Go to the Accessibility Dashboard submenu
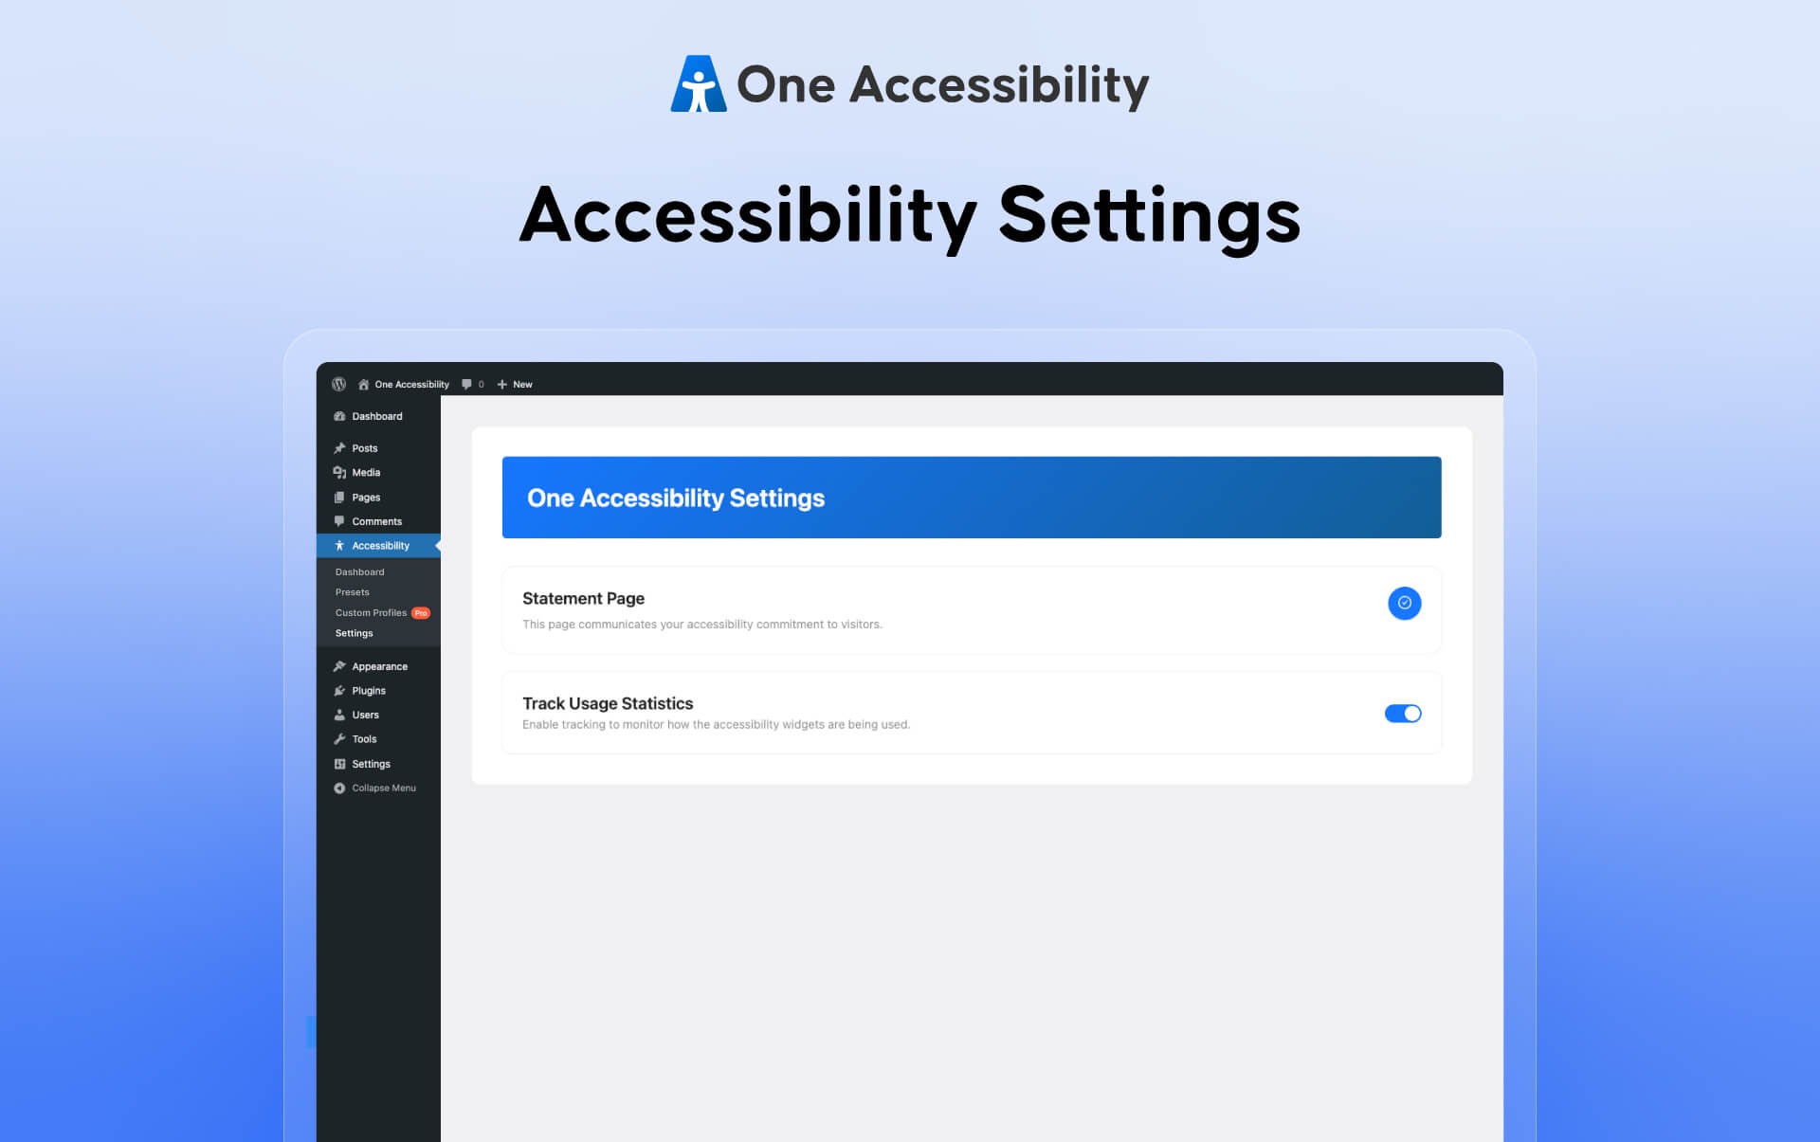Image resolution: width=1820 pixels, height=1142 pixels. [x=359, y=572]
